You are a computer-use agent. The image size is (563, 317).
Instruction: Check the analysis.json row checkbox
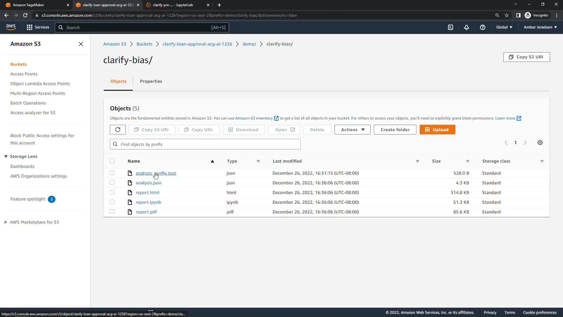click(x=112, y=183)
